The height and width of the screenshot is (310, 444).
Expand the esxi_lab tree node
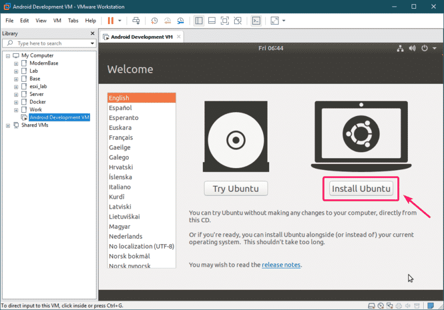tap(16, 87)
